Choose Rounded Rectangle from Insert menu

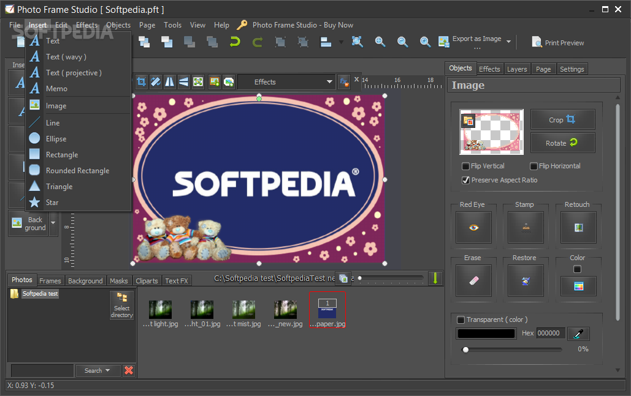(x=78, y=171)
